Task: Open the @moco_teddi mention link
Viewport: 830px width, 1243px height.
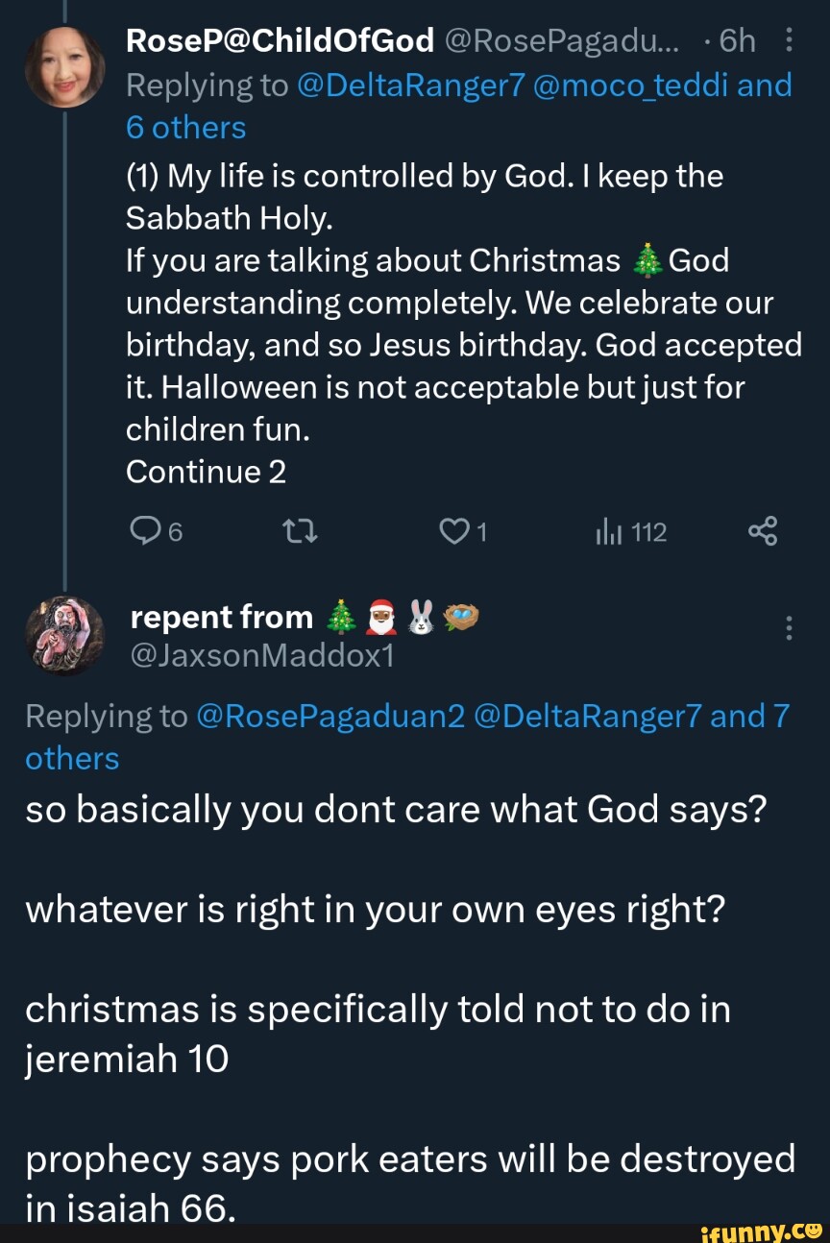Action: pos(632,85)
